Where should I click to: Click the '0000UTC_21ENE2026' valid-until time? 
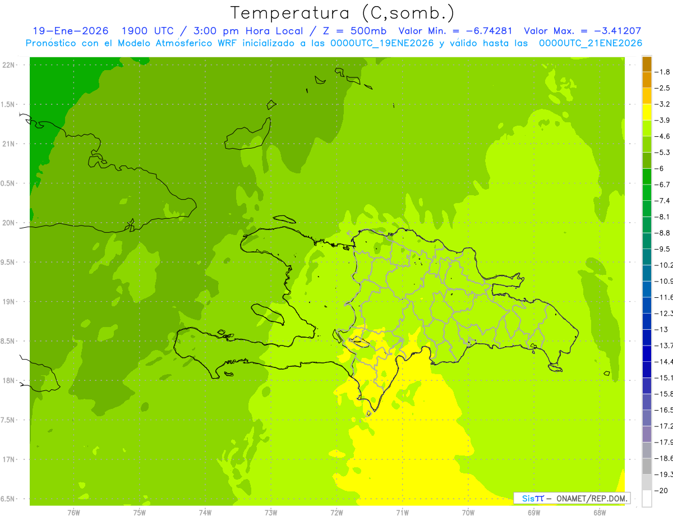click(591, 43)
